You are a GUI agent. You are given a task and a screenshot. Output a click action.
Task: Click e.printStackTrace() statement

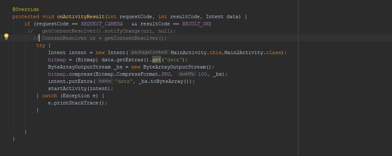(x=77, y=103)
